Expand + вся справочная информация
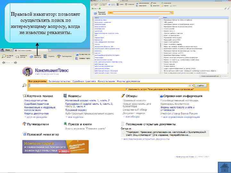Screen dimensions: 231x173 180,117
